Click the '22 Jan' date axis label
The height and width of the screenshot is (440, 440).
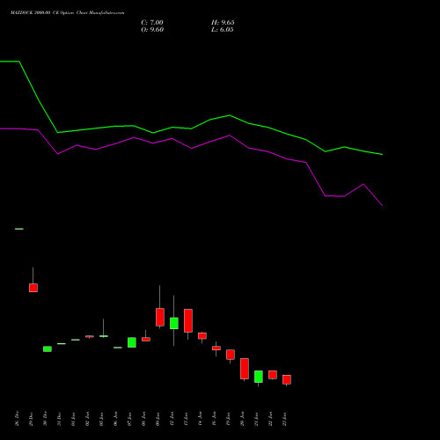tap(270, 419)
